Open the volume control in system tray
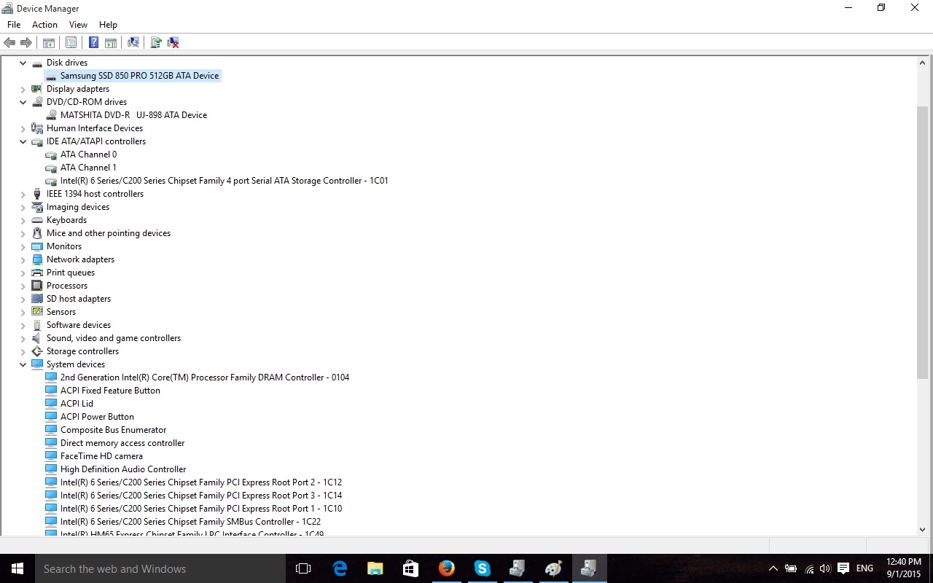 (825, 568)
